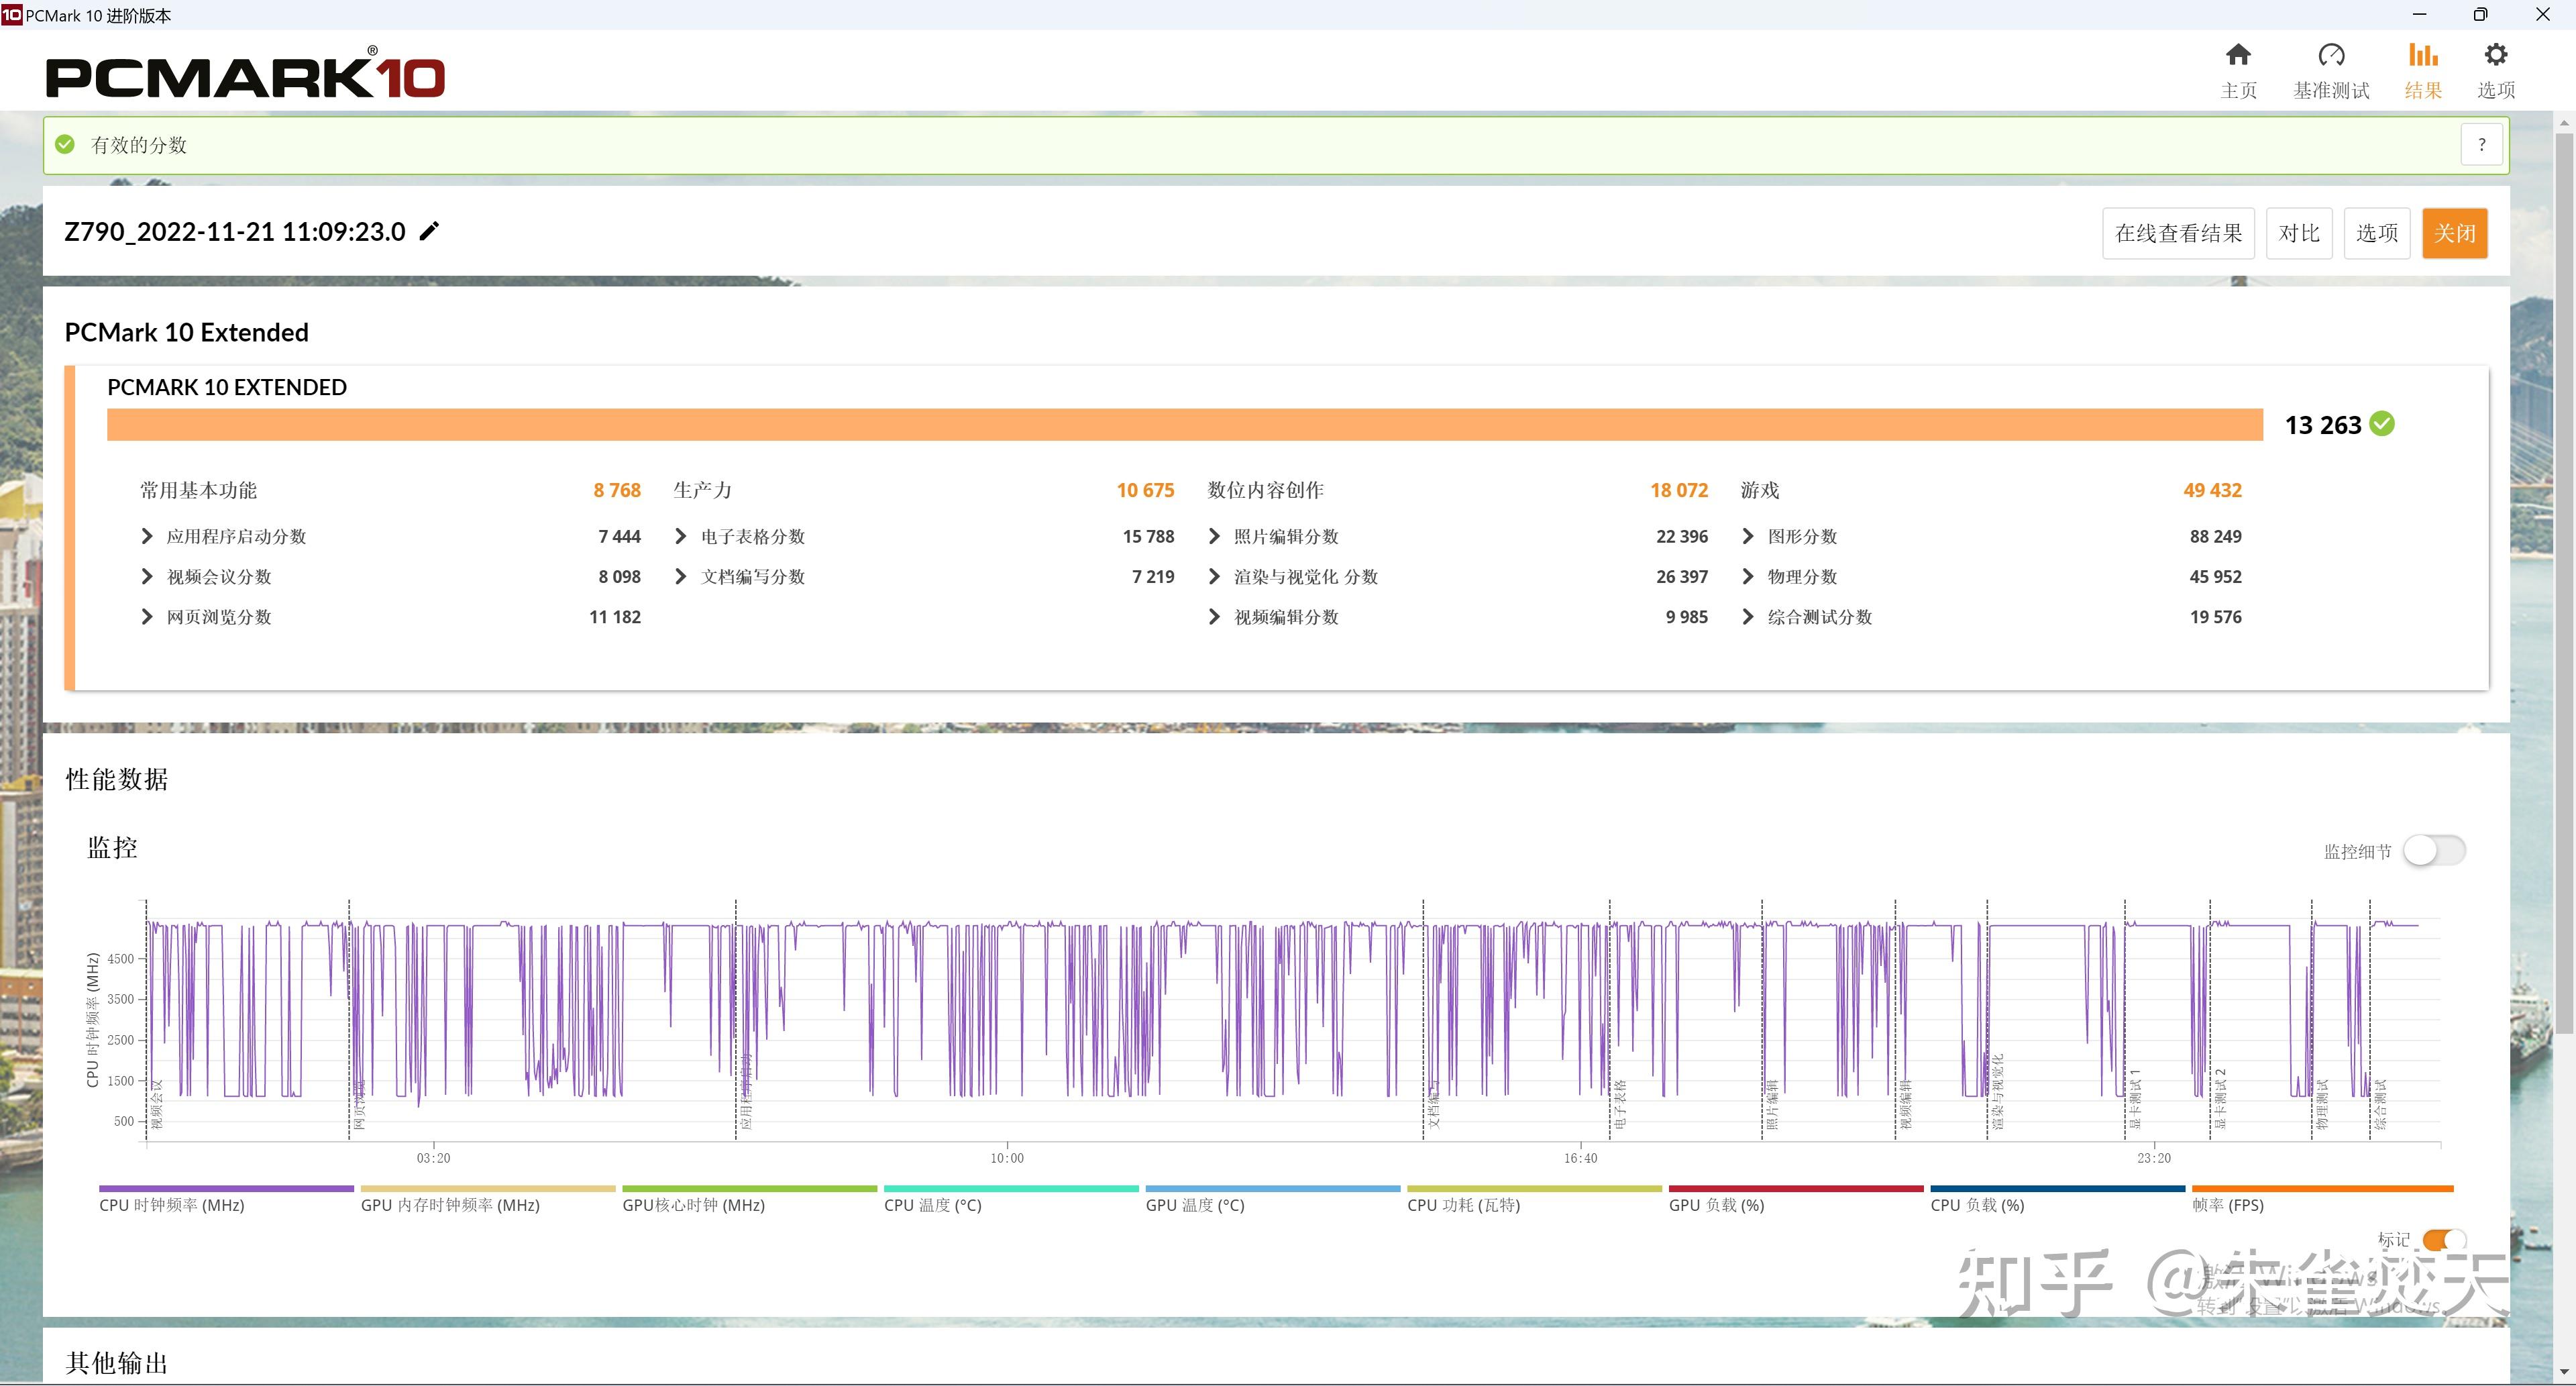
Task: Expand the 电子表格分数 row
Action: 681,537
